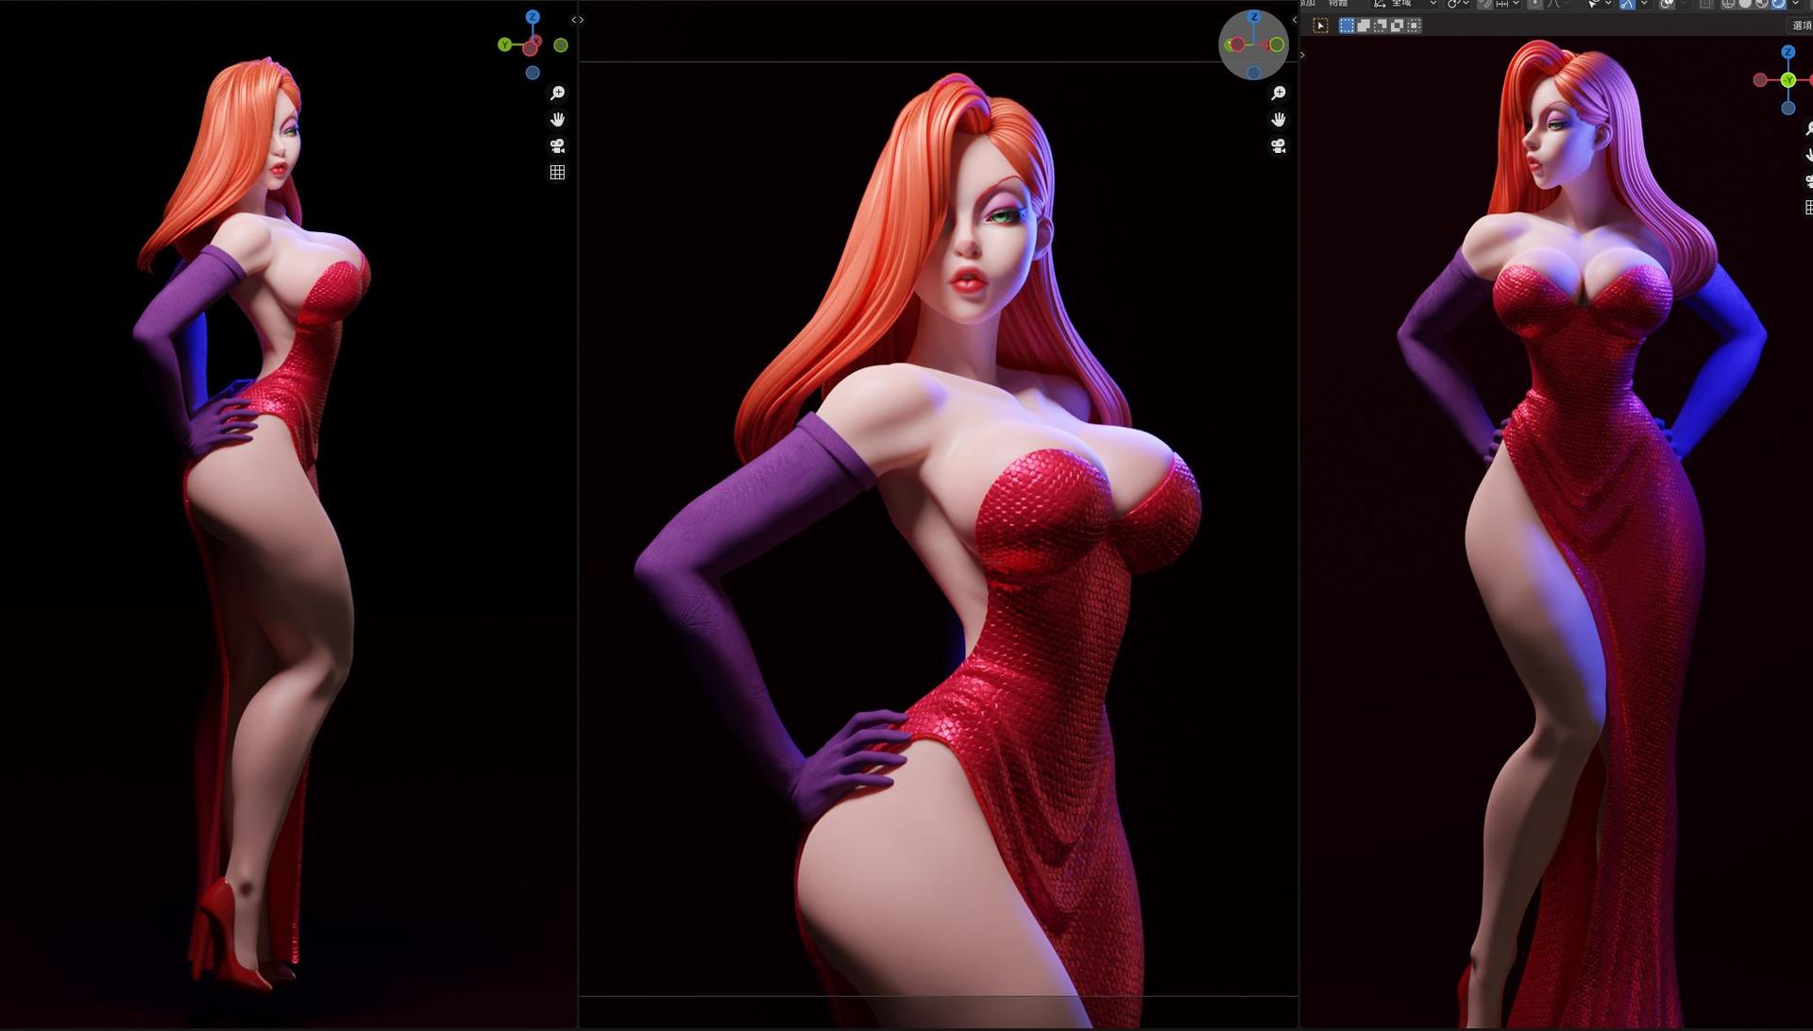Choose the Intersect Selection mode

(1414, 25)
